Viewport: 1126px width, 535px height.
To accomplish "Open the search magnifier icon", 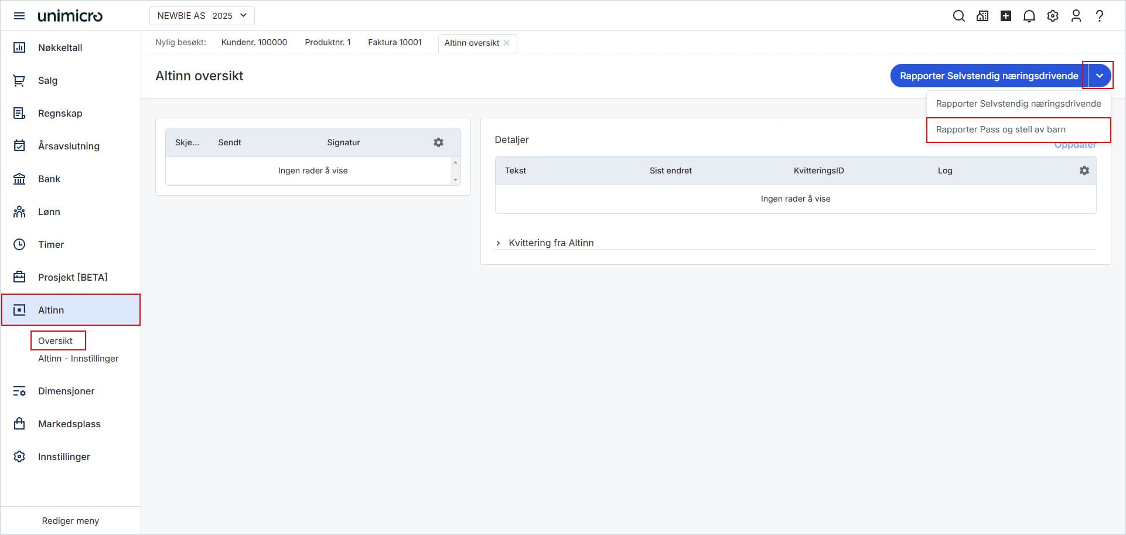I will point(959,16).
